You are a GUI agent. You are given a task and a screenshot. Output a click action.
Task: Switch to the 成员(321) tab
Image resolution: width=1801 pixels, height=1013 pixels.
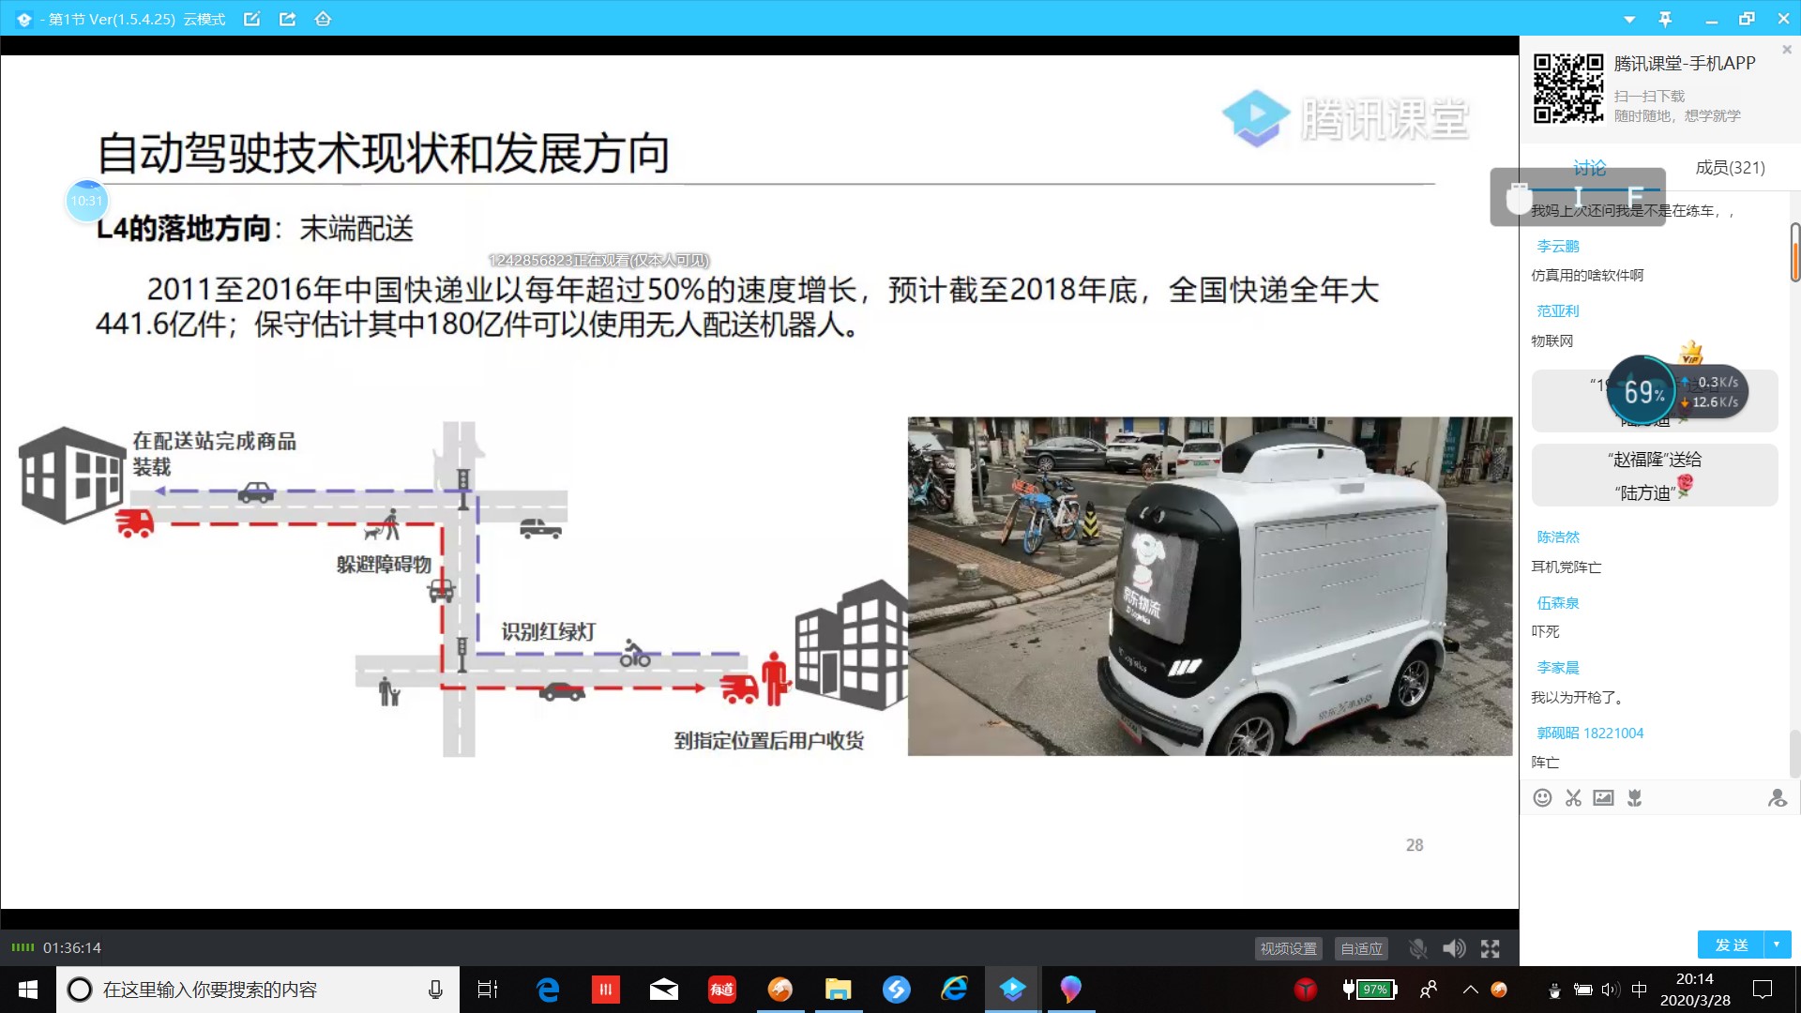point(1730,167)
